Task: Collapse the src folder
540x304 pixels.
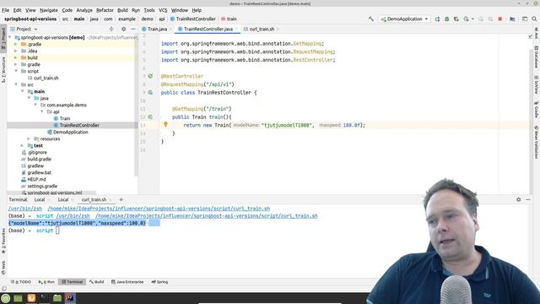Action: pyautogui.click(x=16, y=84)
